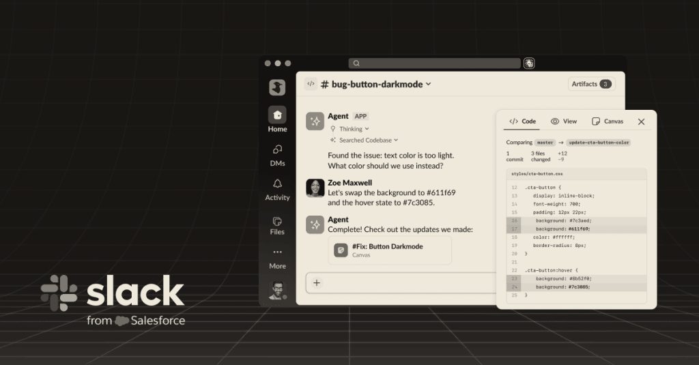Open Zoe Maxwell's profile picture

point(315,188)
